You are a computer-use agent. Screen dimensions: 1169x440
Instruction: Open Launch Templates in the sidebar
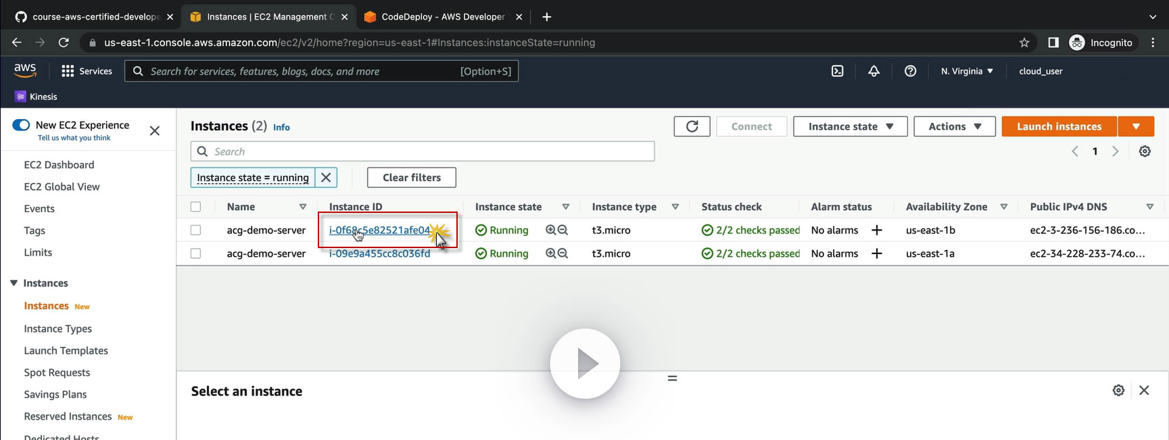coord(66,351)
